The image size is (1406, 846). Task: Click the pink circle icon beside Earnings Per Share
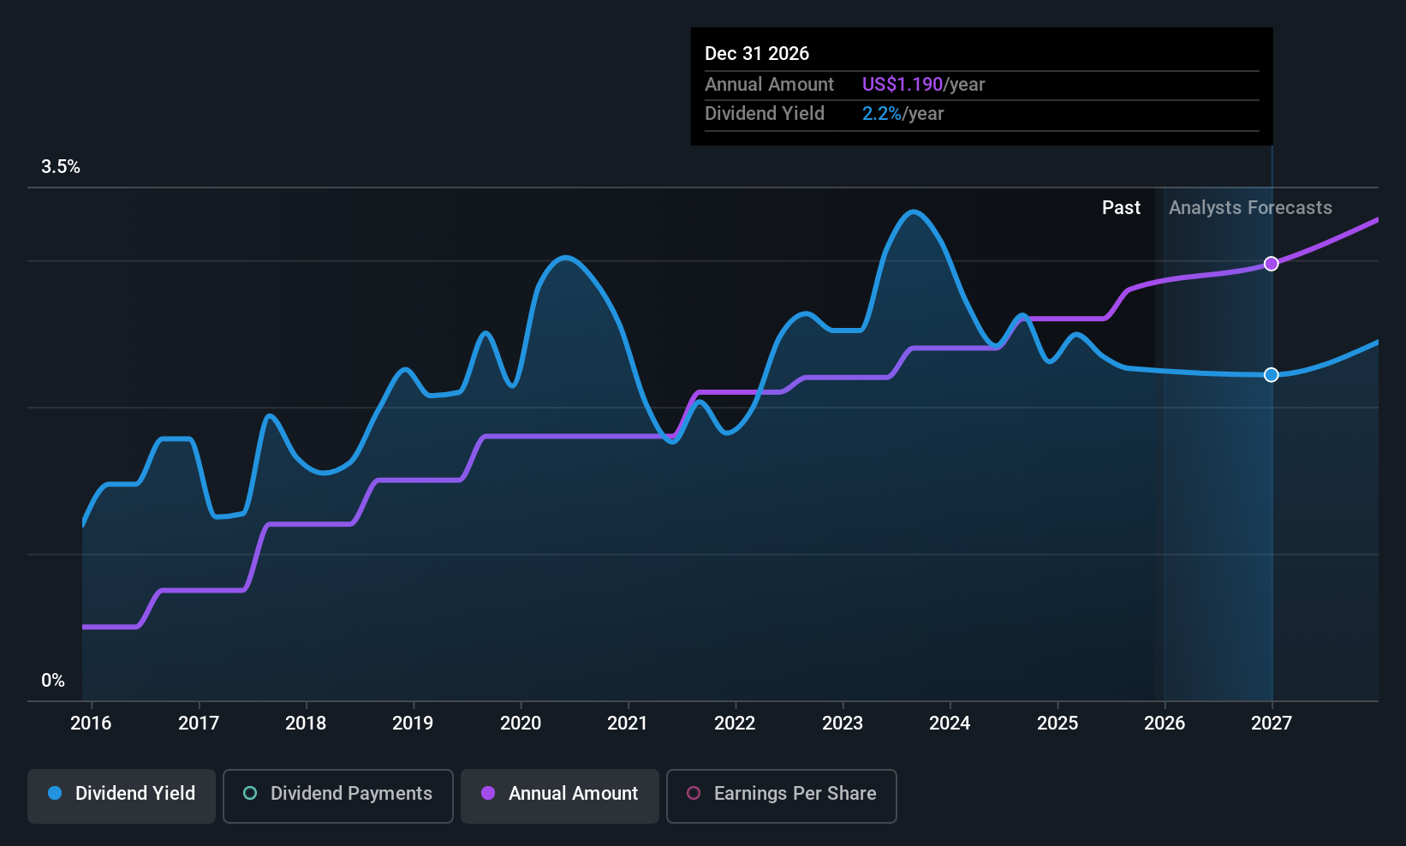pyautogui.click(x=694, y=793)
